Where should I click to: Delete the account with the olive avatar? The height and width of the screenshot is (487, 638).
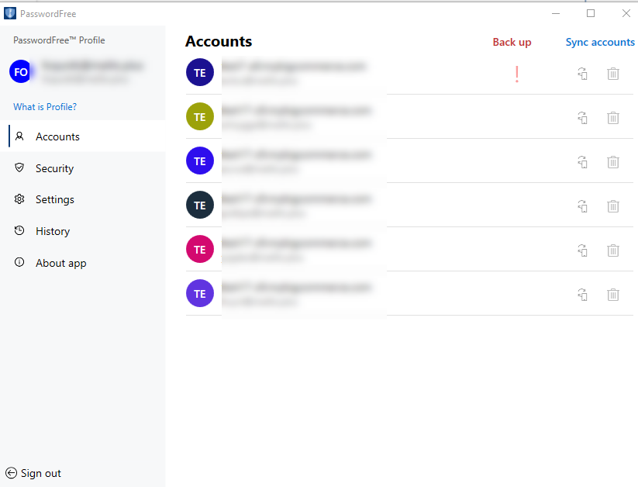[x=612, y=118]
